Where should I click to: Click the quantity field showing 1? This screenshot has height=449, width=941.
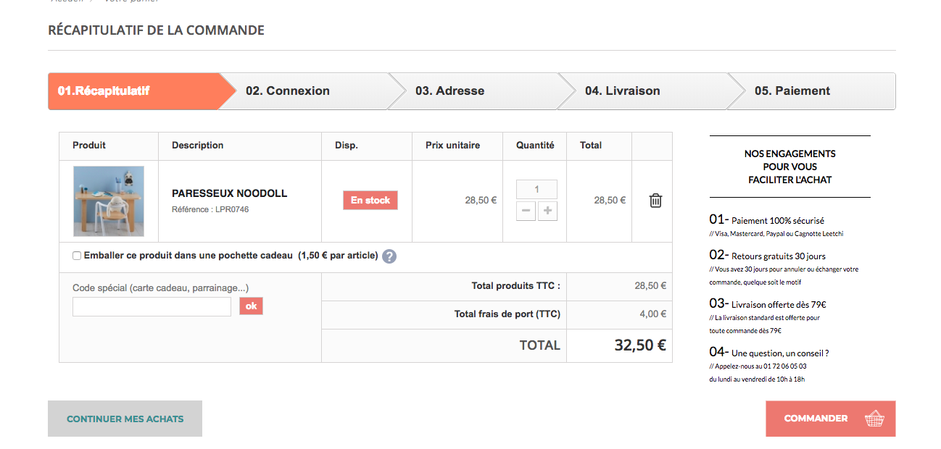point(536,189)
